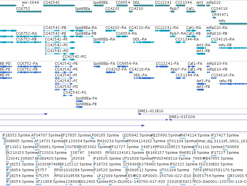Open the tefu-RB transcript label
The height and width of the screenshot is (186, 247).
(x=225, y=45)
